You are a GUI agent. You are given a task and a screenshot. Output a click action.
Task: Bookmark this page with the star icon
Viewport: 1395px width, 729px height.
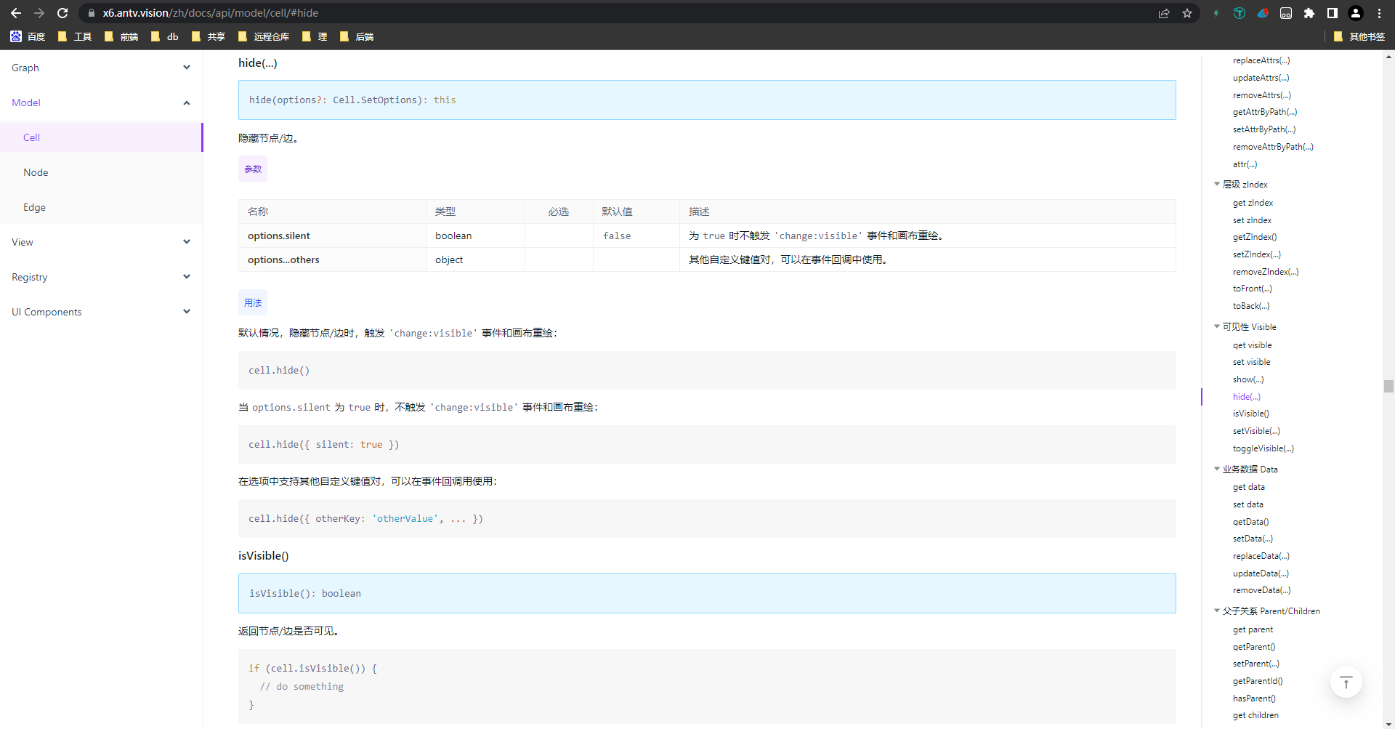coord(1187,13)
